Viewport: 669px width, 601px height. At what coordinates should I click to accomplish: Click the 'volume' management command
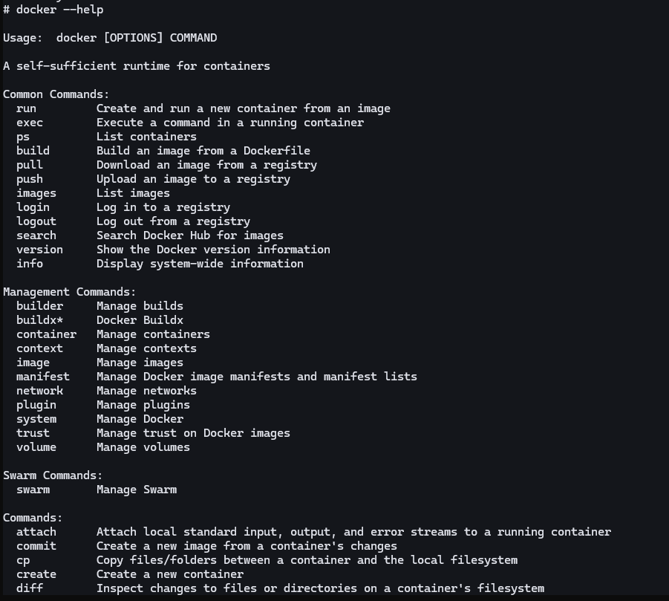(36, 447)
